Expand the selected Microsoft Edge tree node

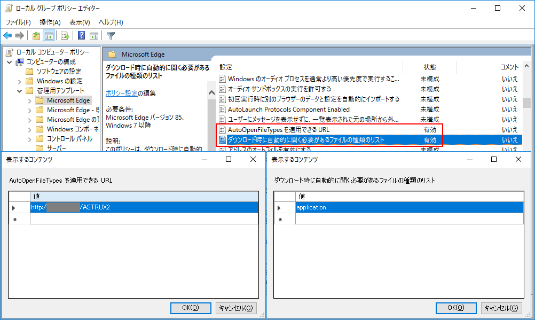click(x=29, y=101)
